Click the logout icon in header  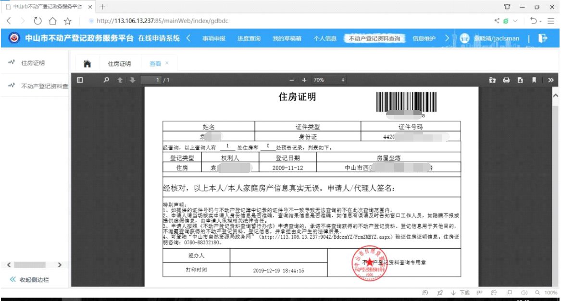pyautogui.click(x=543, y=38)
